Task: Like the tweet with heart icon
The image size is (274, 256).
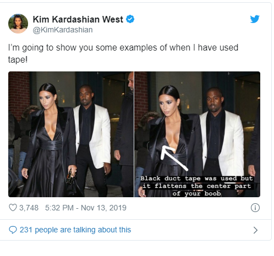Action: (x=13, y=208)
